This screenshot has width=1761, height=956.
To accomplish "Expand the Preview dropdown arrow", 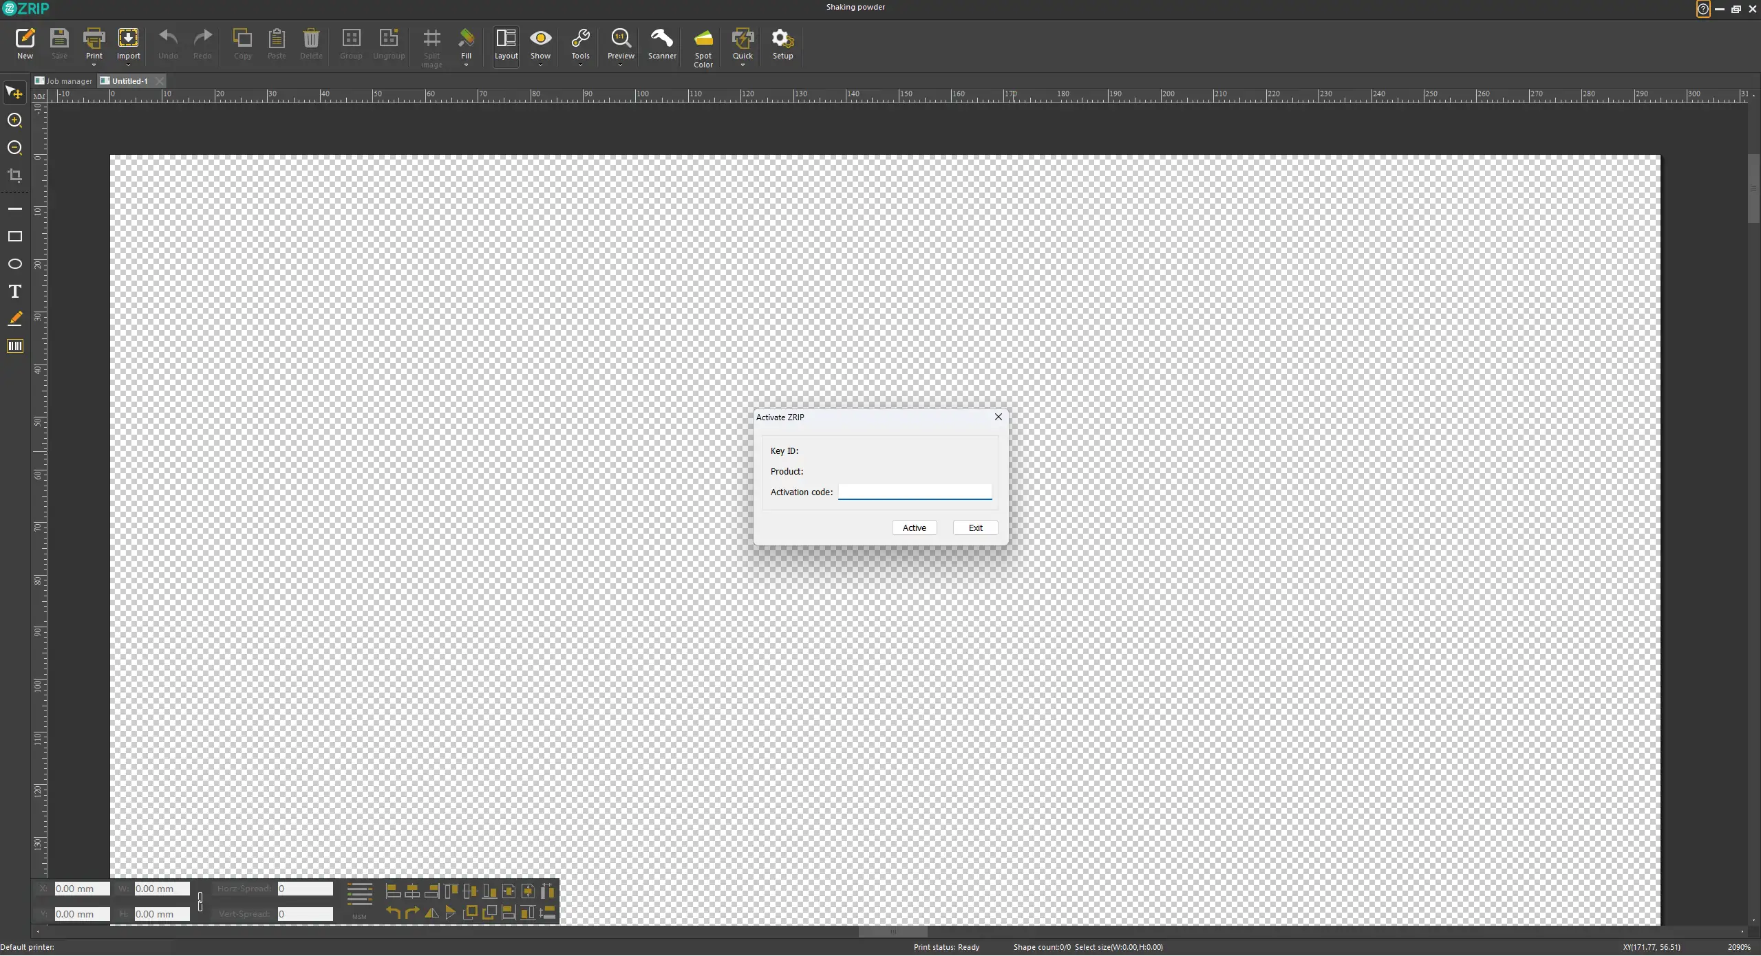I will 621,65.
